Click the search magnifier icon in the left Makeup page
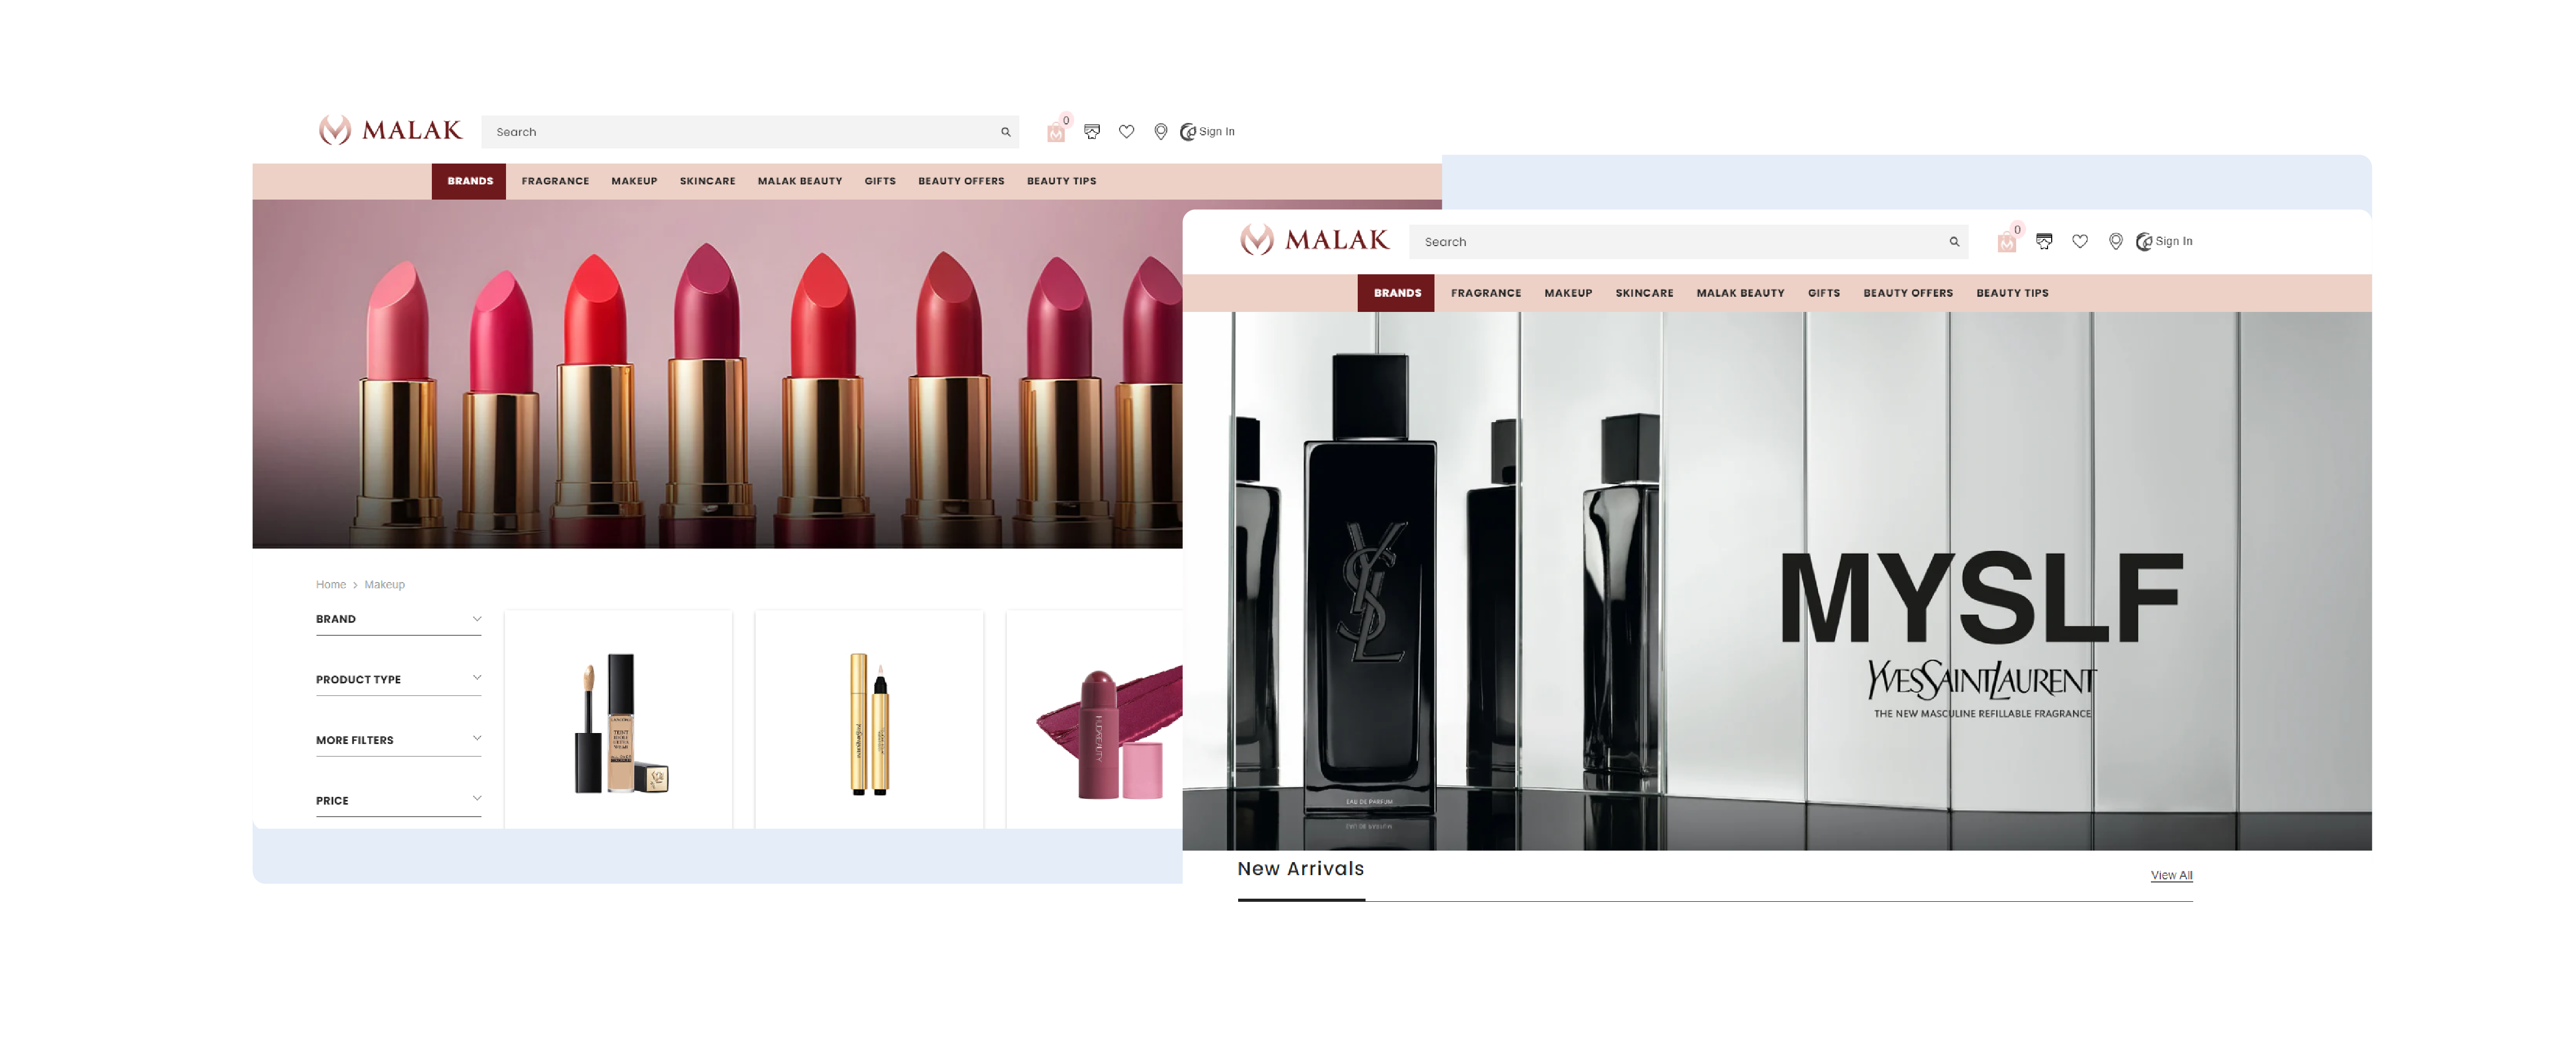Image resolution: width=2576 pixels, height=1046 pixels. [1005, 132]
